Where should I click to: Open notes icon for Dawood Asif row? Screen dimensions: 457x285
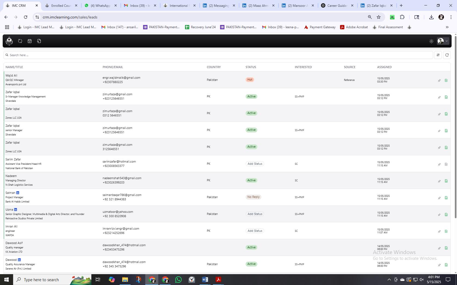coord(446,248)
